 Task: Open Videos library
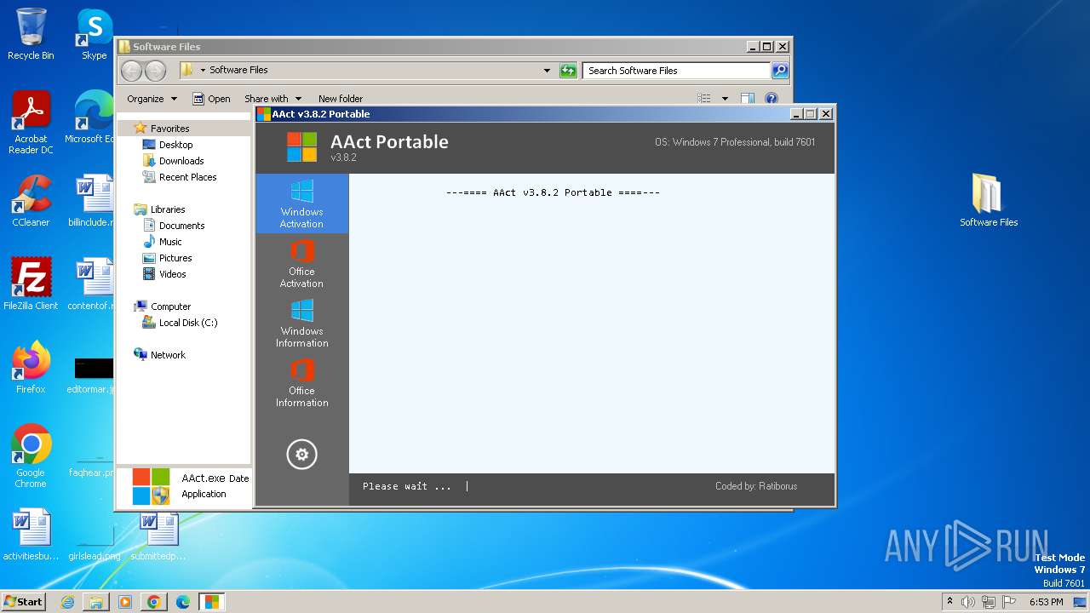point(172,274)
